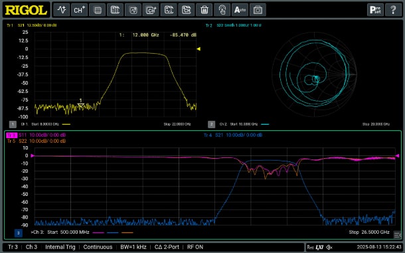405x253 pixels.
Task: Click Internal Trig in status bar
Action: click(60, 247)
